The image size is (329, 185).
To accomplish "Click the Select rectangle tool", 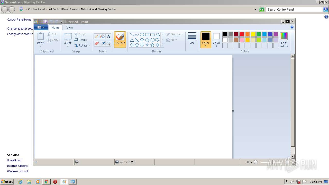I will (67, 36).
